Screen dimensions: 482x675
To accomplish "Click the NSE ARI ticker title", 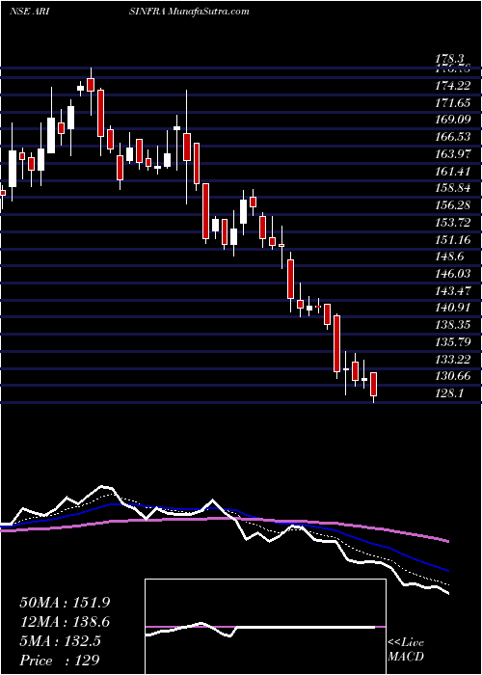I will pyautogui.click(x=29, y=12).
